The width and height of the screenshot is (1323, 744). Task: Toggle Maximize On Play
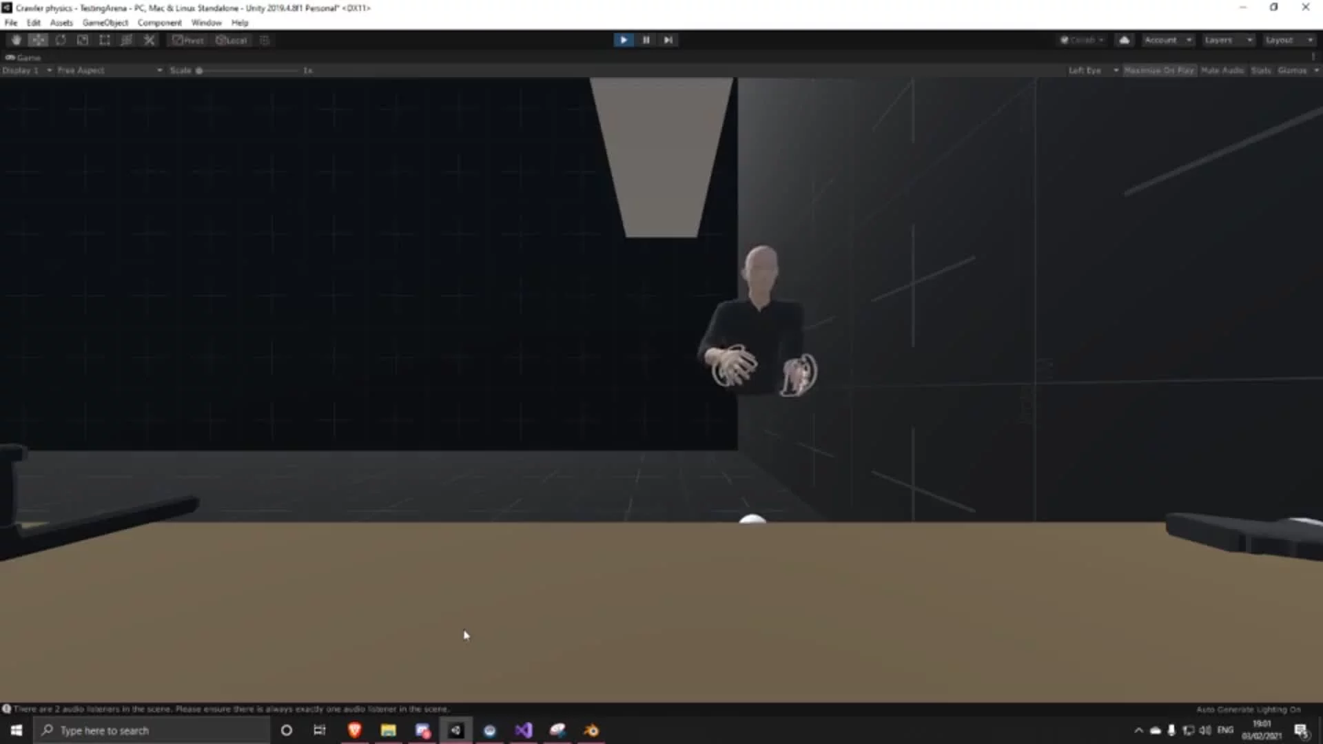tap(1158, 70)
